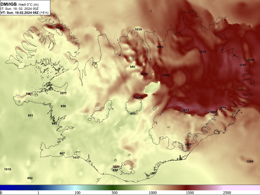Select the 867 value label

point(62,153)
